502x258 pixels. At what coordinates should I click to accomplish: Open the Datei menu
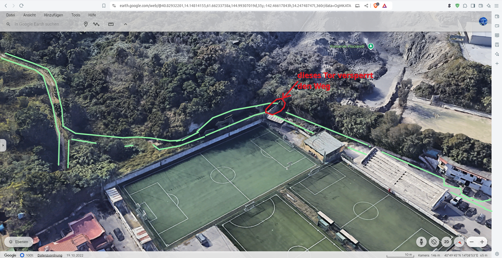pos(11,15)
